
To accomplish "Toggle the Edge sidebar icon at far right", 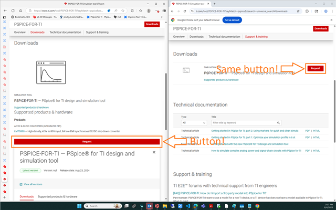I will coord(164,10).
